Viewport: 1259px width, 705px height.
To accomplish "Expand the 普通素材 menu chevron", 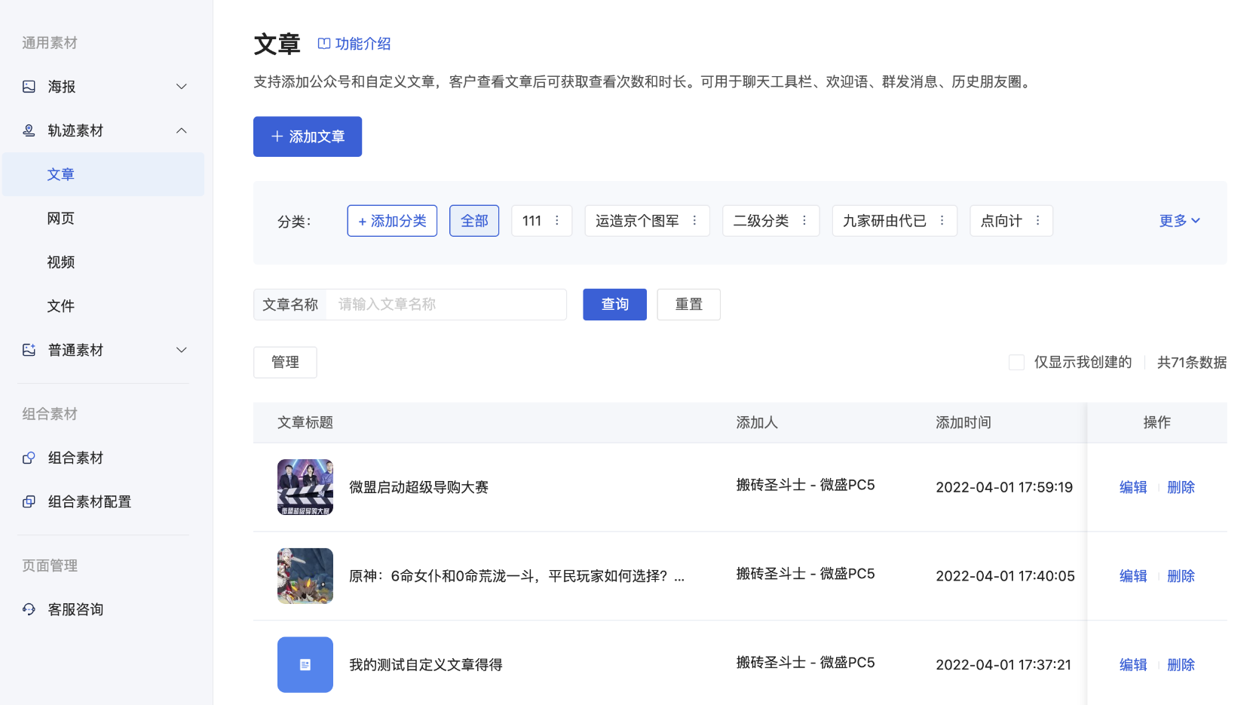I will [182, 350].
